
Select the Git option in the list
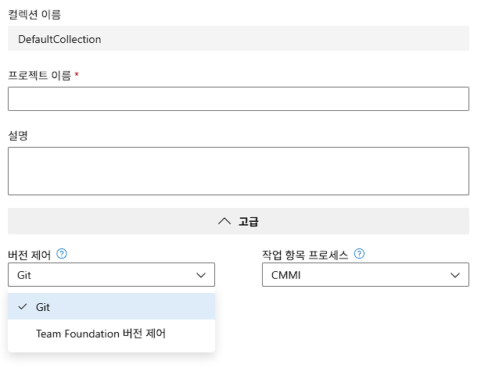111,306
